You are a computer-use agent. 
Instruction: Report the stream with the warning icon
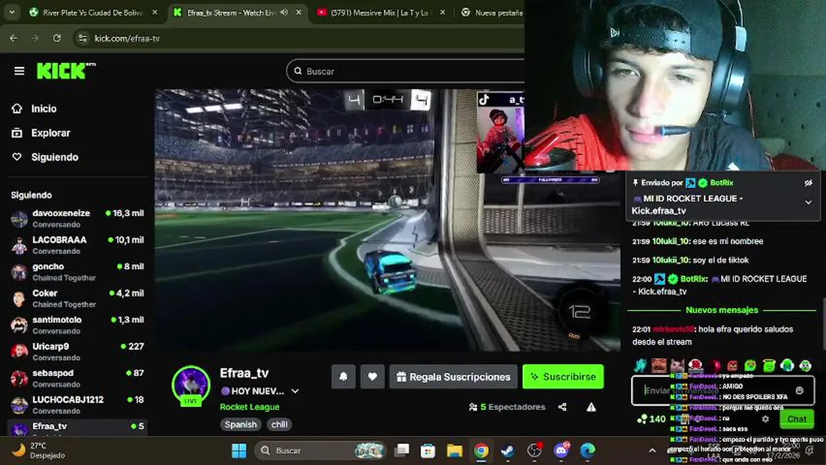(591, 407)
